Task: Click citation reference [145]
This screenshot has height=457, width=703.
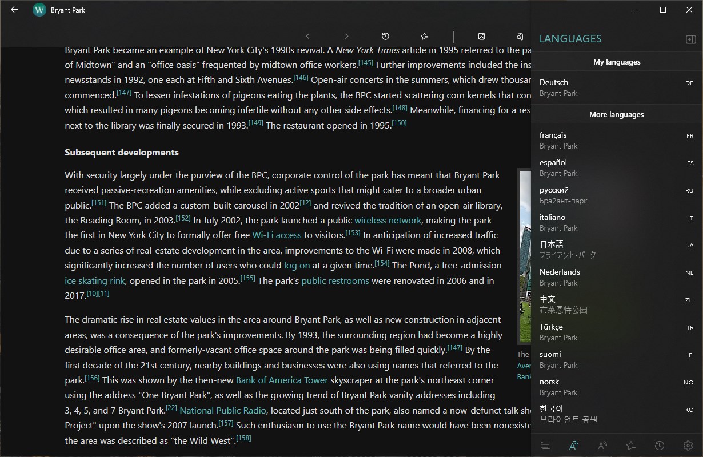Action: (365, 63)
